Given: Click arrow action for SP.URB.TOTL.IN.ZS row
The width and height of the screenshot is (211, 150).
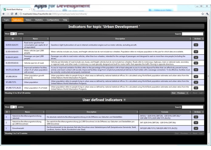Looking at the screenshot, I should pos(196,88).
